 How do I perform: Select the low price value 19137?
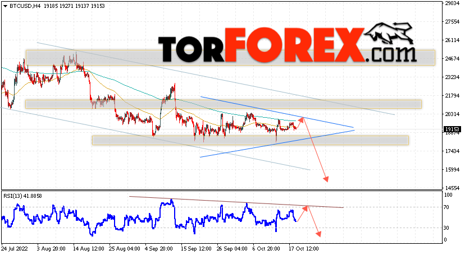pyautogui.click(x=82, y=6)
